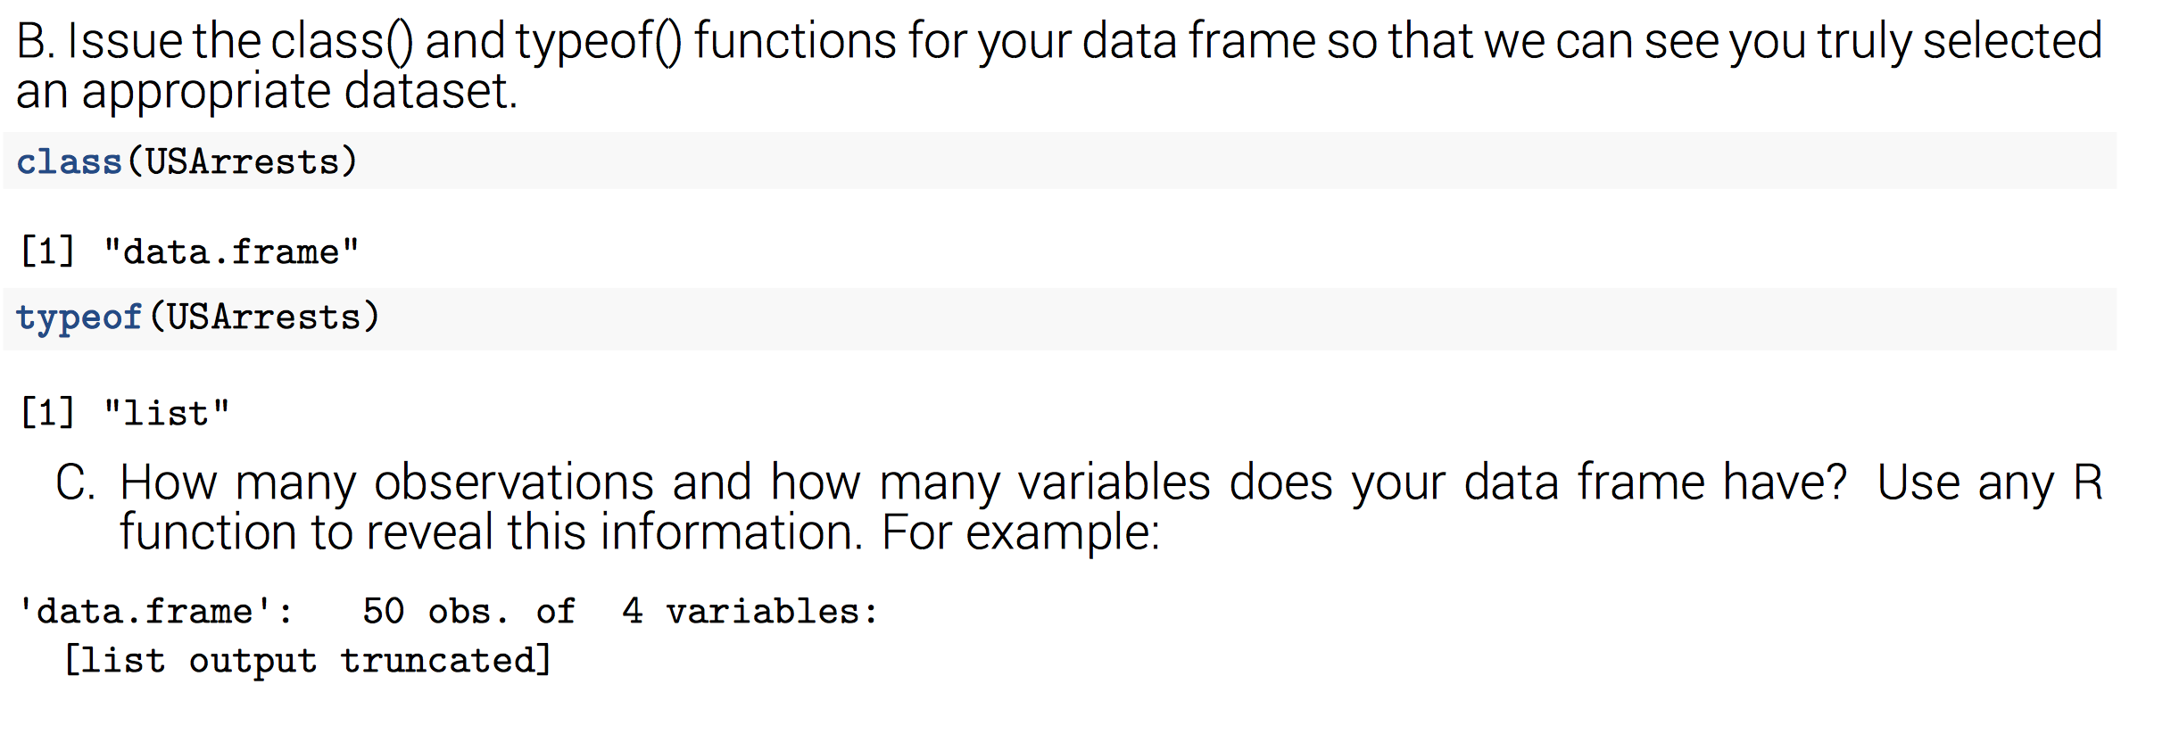The width and height of the screenshot is (2179, 742).
Task: Click the [1] index before "data.frame" output
Action: [48, 252]
